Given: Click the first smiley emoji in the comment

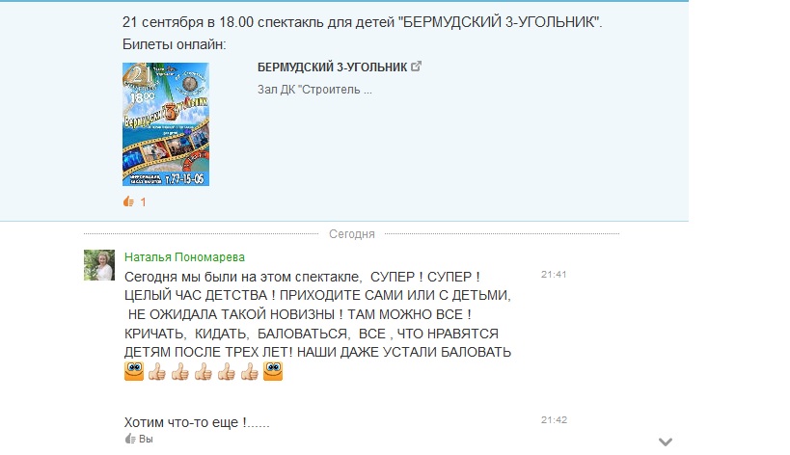Looking at the screenshot, I should point(134,371).
